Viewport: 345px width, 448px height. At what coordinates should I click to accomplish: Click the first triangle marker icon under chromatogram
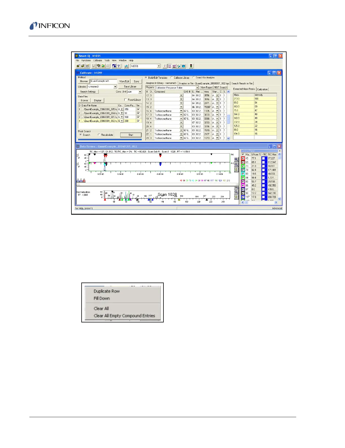coord(78,180)
